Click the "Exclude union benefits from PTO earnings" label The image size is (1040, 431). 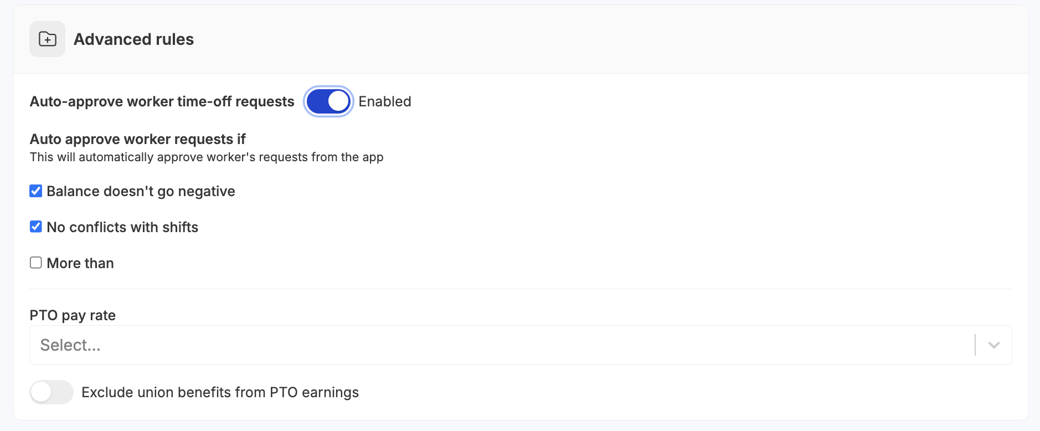[x=220, y=392]
